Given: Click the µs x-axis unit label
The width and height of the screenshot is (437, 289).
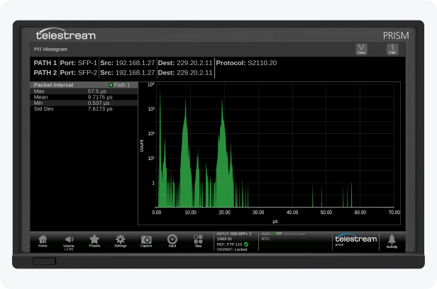Looking at the screenshot, I should click(x=275, y=222).
